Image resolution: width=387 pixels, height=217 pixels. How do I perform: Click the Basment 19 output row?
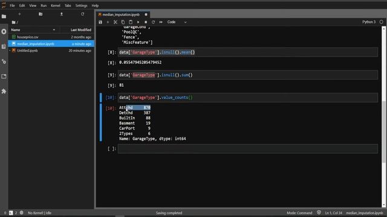(x=135, y=123)
